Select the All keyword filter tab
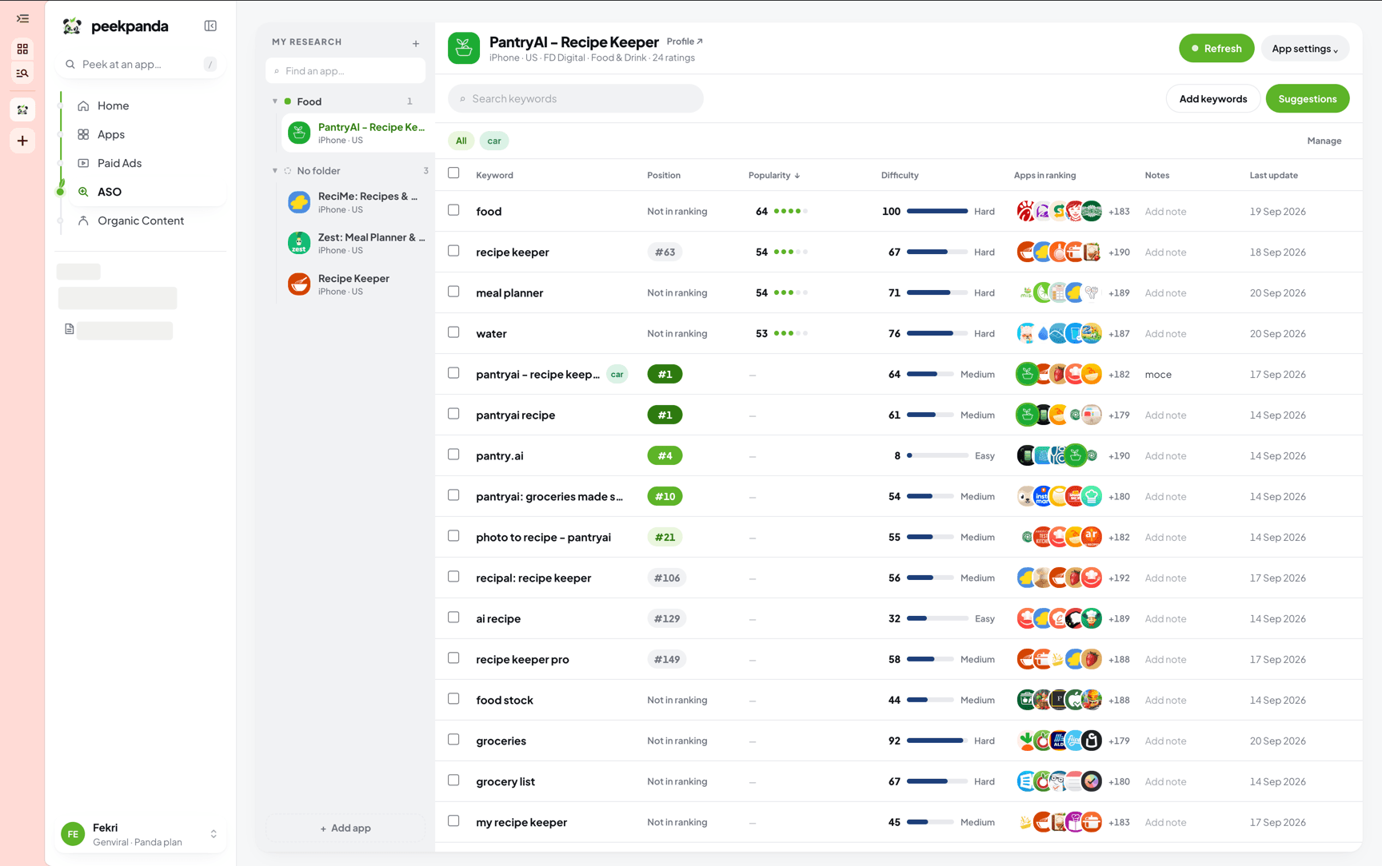1382x866 pixels. tap(461, 141)
